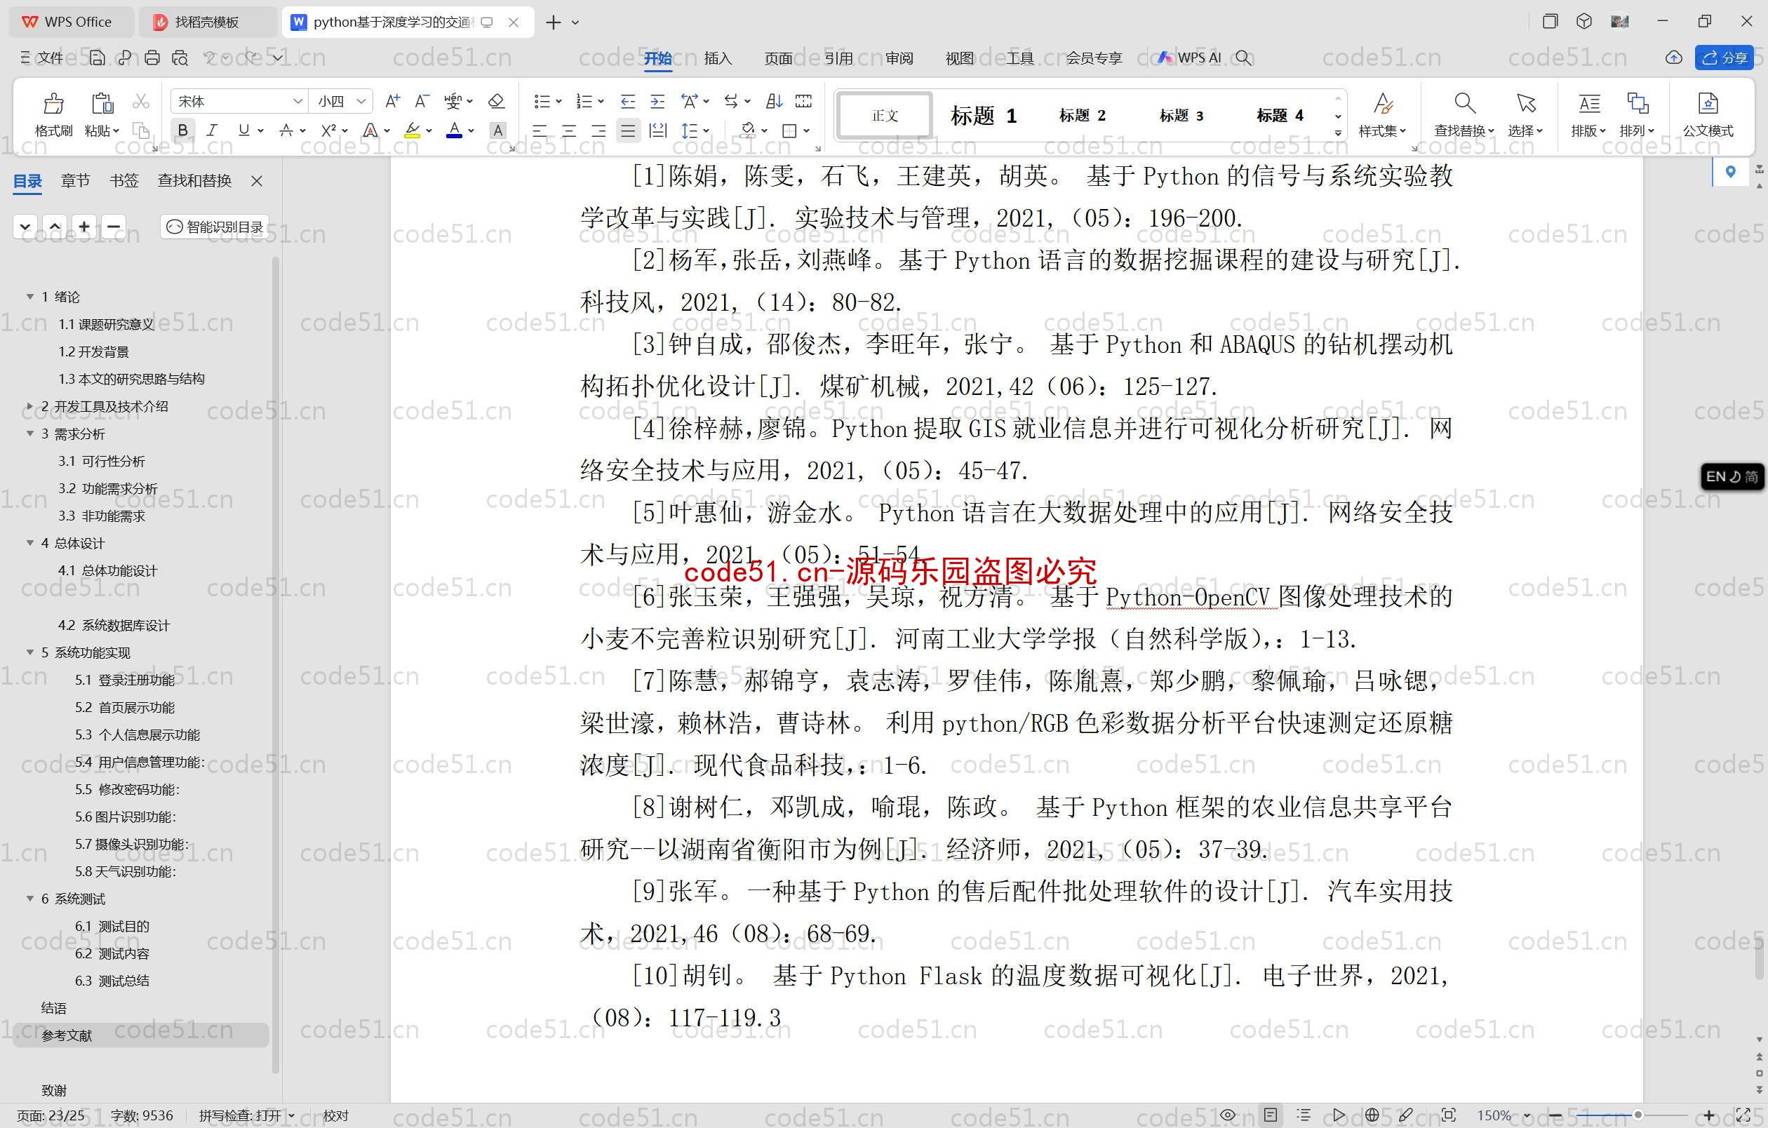
Task: Click the web layout globe icon in status bar
Action: [x=1372, y=1115]
